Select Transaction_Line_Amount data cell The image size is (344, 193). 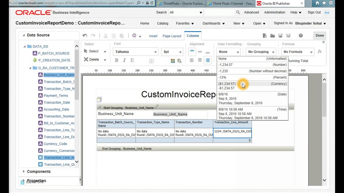pos(232,133)
